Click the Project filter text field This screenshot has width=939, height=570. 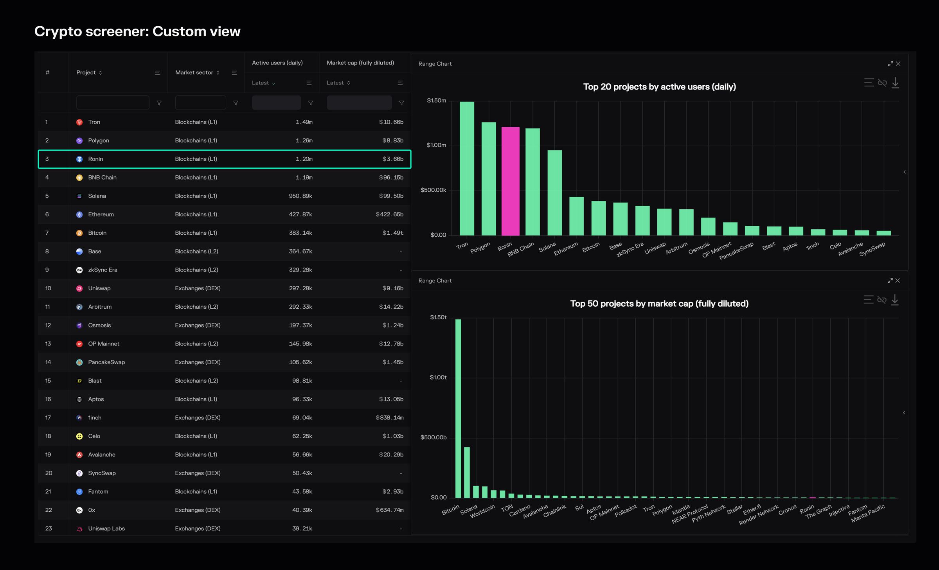click(113, 103)
